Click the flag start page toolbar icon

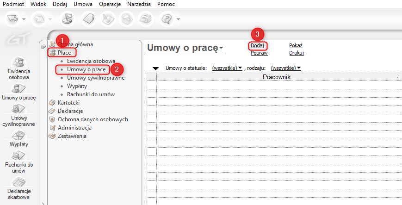pos(67,19)
